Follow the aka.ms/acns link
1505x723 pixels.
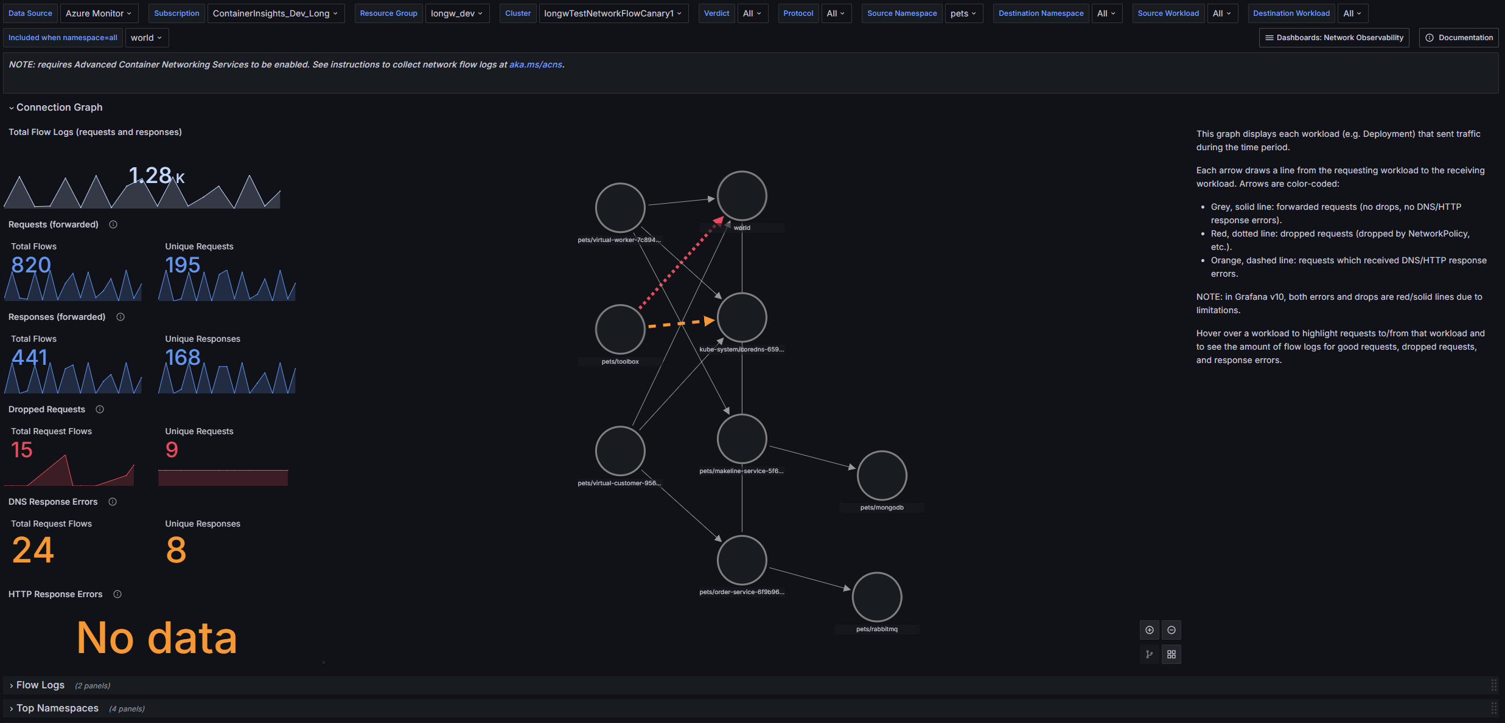(x=536, y=64)
